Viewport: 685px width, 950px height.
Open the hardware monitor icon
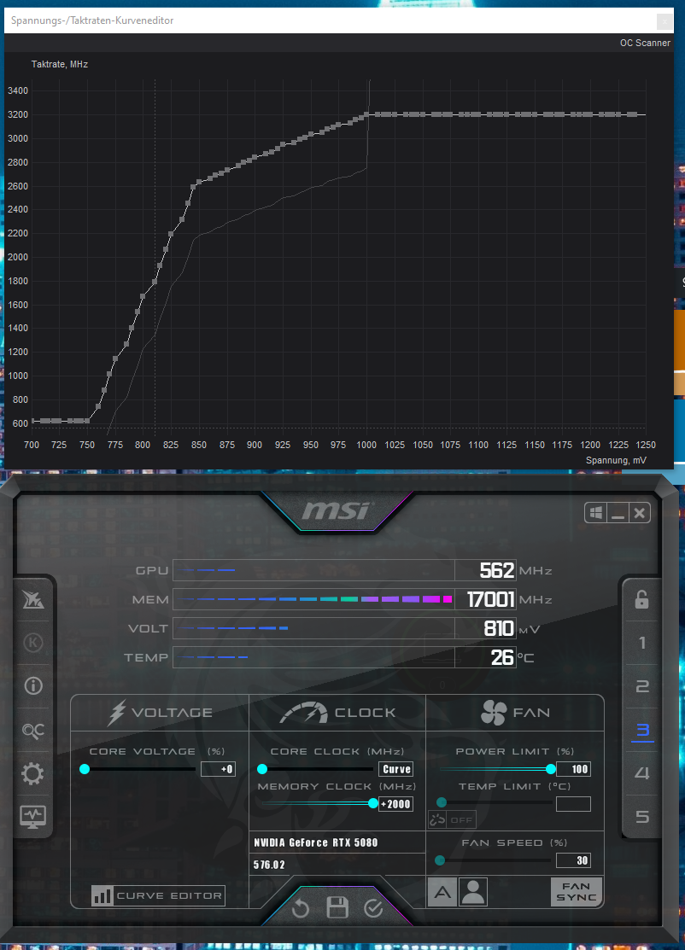(32, 817)
